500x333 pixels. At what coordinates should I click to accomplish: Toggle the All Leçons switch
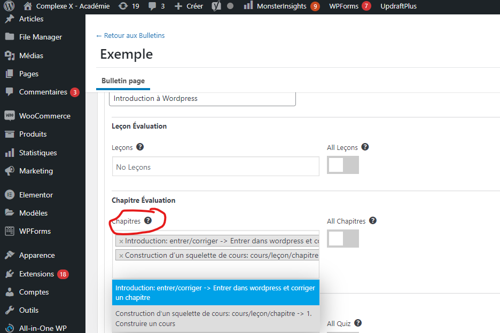pos(342,165)
